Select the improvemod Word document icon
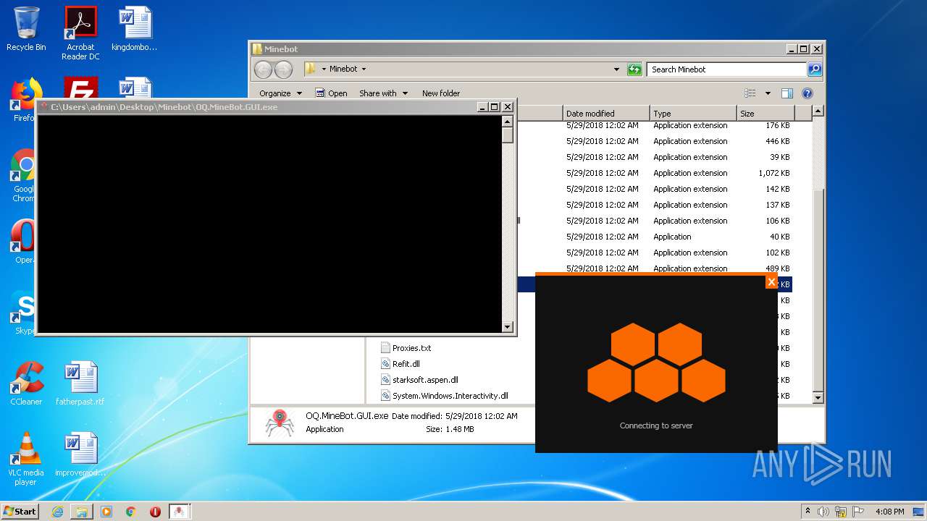The image size is (927, 521). [x=80, y=454]
